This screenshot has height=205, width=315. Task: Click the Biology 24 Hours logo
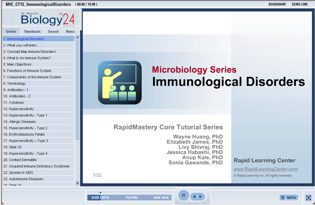[x=48, y=19]
